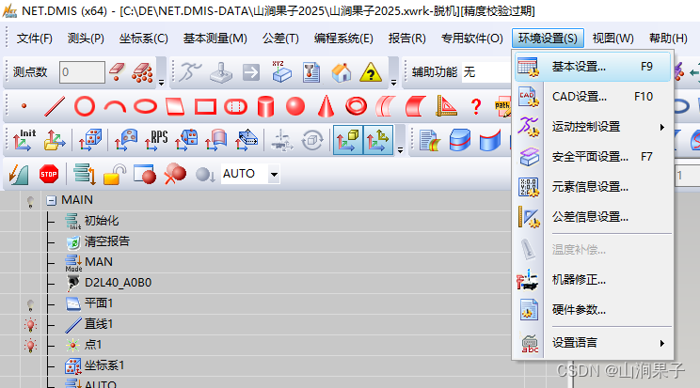Click the home position icon

[342, 71]
